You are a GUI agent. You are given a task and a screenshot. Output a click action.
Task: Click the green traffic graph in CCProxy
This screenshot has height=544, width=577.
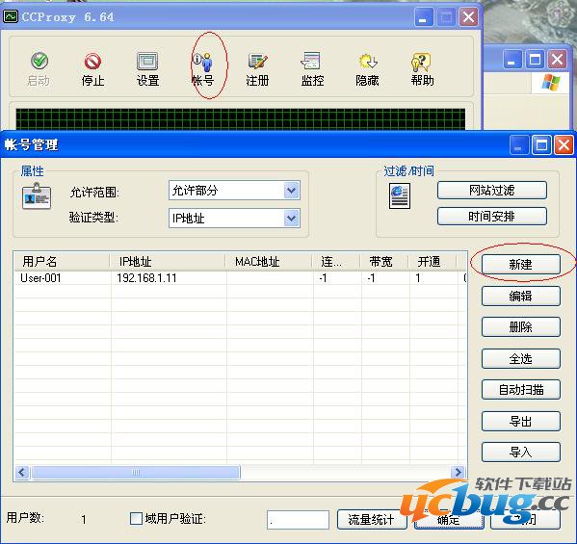click(x=241, y=118)
